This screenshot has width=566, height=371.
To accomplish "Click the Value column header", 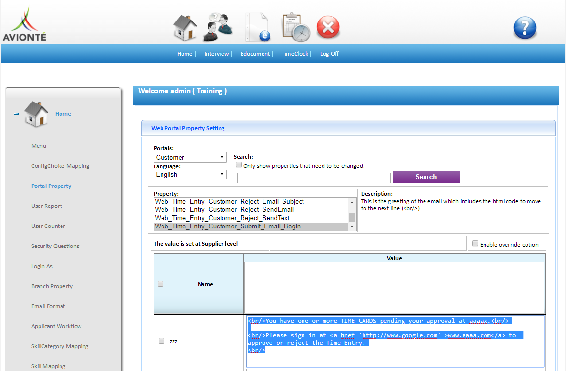I will [394, 258].
